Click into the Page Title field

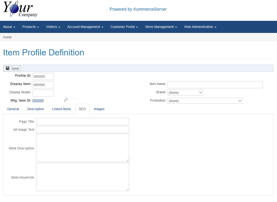82,121
